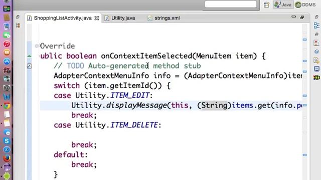Viewport: 321px width, 180px height.
Task: Switch to the Utility.java tab
Action: 123,18
